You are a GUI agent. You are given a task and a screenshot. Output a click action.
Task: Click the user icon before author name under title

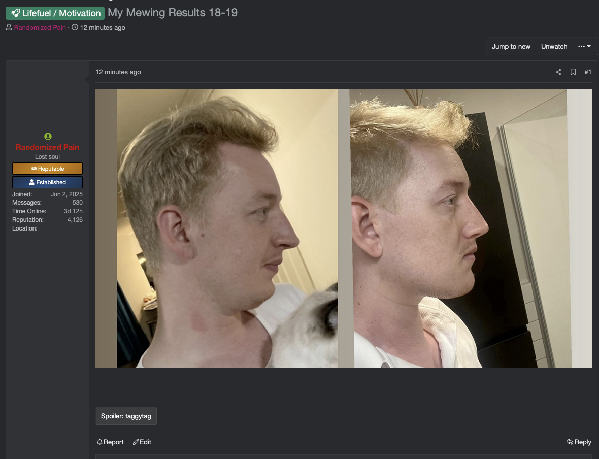(x=9, y=27)
